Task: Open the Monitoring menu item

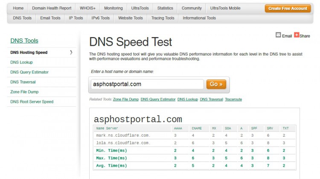Action: [x=113, y=8]
